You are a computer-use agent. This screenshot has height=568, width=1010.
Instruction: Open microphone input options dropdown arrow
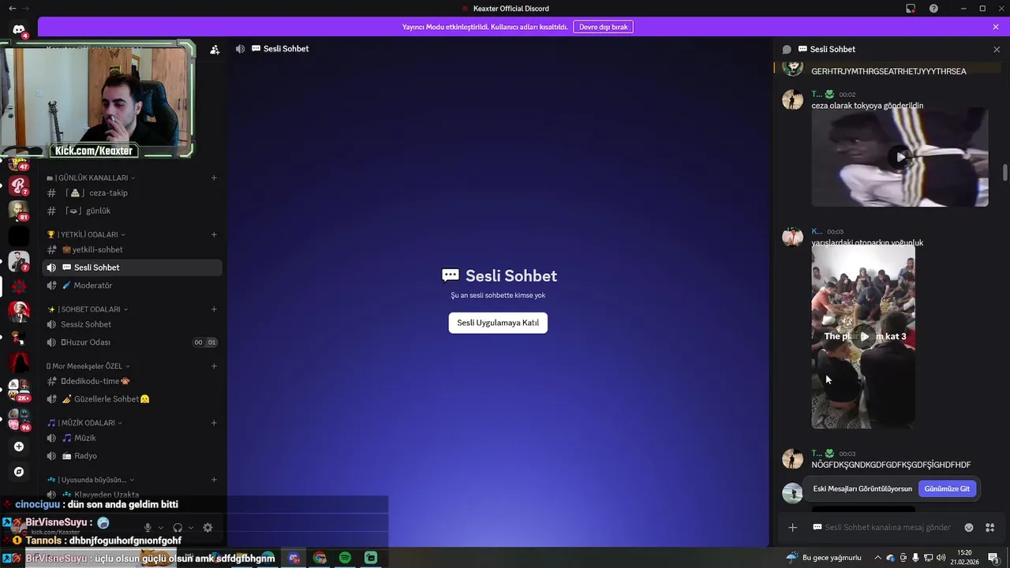click(x=161, y=528)
